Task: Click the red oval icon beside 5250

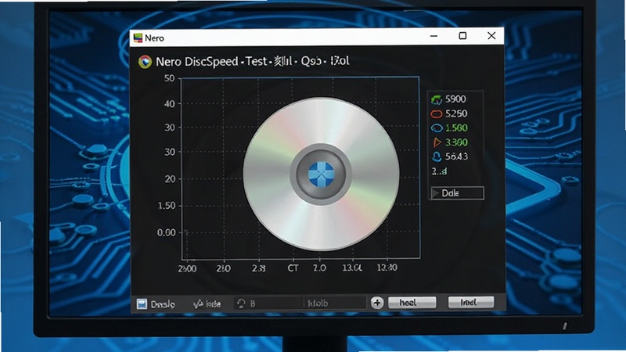Action: tap(437, 114)
